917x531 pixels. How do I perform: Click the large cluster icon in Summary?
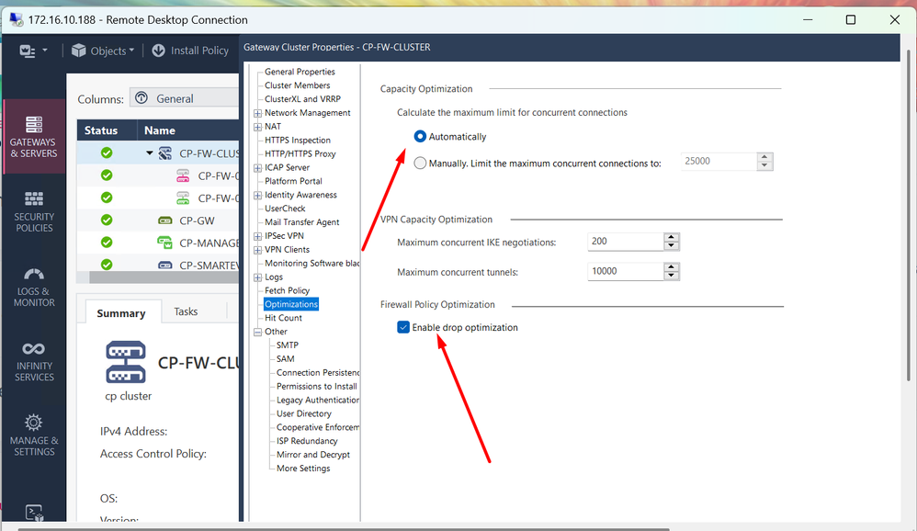pos(126,362)
